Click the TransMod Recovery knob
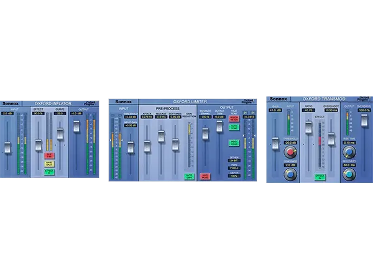This screenshot has width=373, height=280. [x=349, y=174]
